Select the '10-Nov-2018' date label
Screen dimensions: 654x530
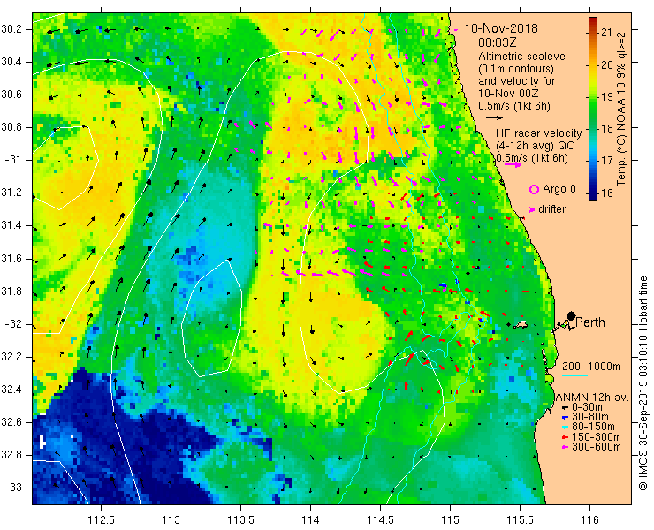pos(501,28)
